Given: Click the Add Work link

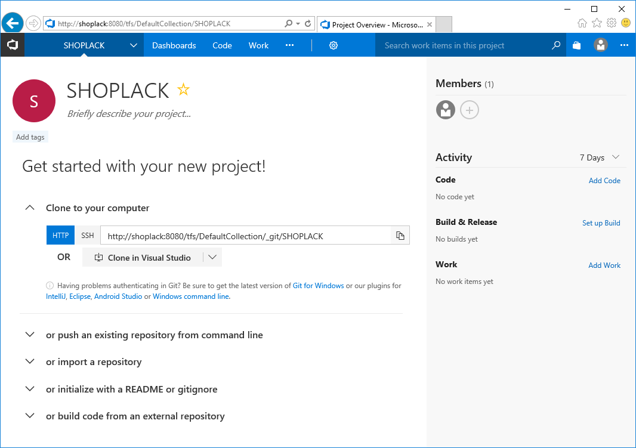Looking at the screenshot, I should tap(604, 265).
